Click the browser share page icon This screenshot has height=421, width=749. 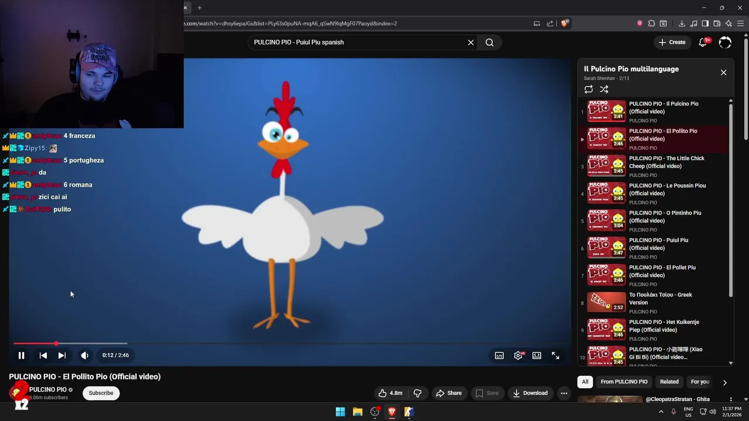[550, 23]
